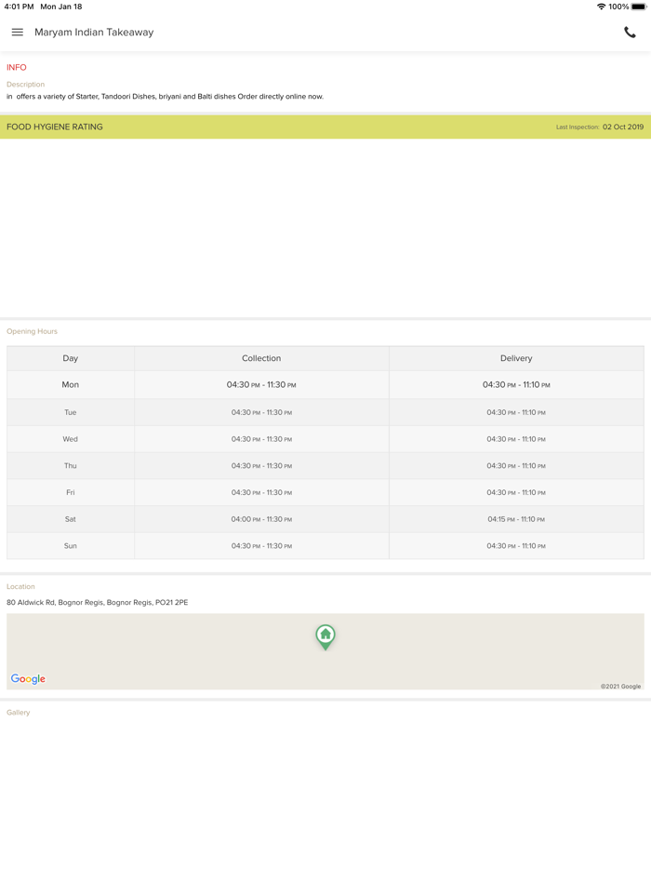The image size is (651, 869).
Task: Tap the battery indicator
Action: (639, 7)
